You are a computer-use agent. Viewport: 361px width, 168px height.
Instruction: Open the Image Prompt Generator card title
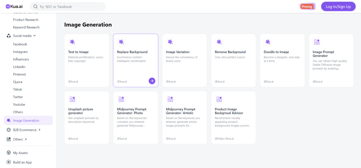point(323,54)
